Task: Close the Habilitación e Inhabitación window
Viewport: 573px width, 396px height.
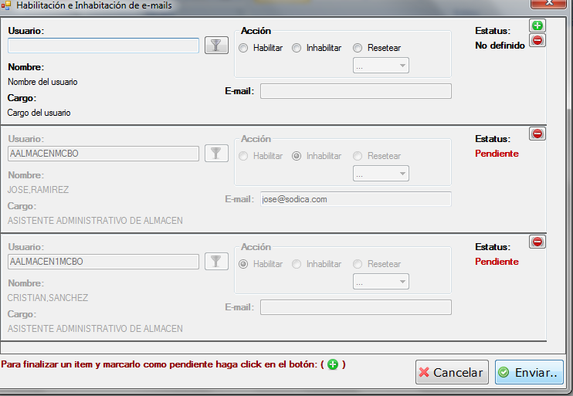Action: [x=548, y=4]
